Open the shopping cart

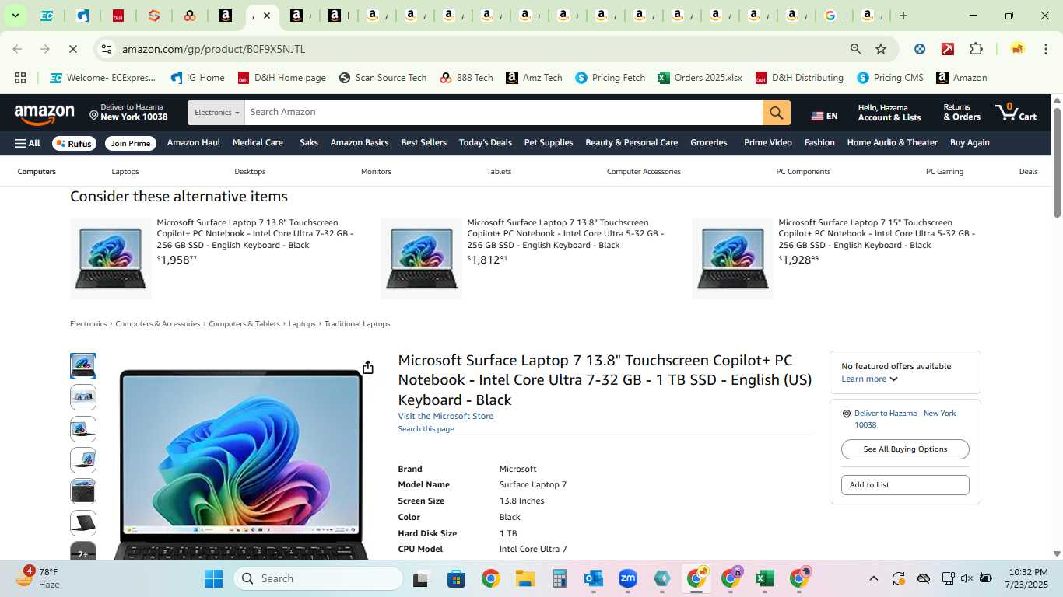(x=1016, y=112)
